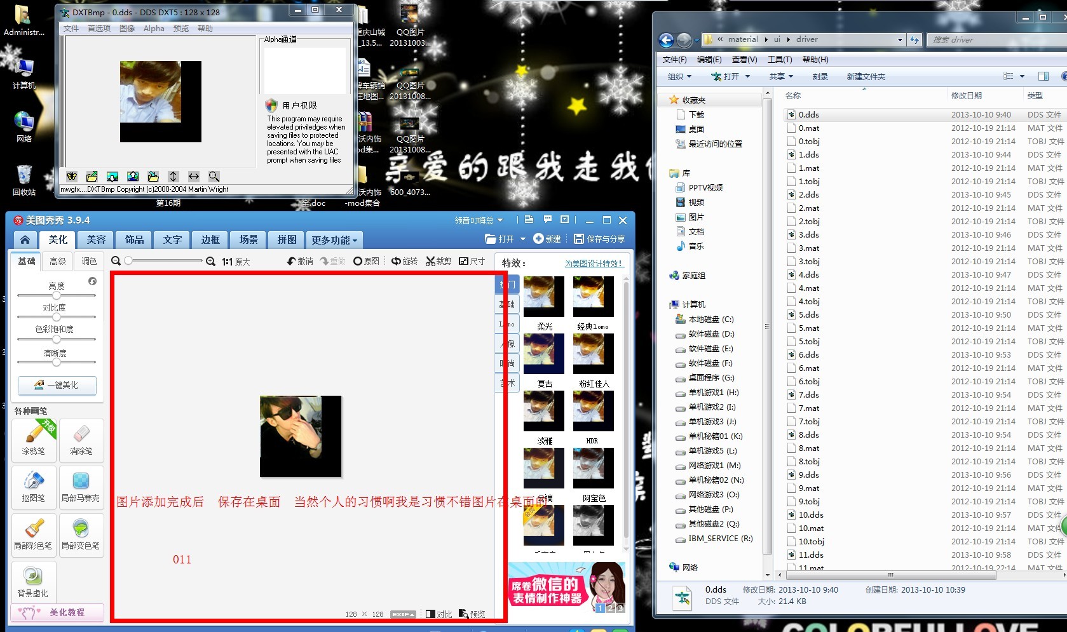Click the zoom in magnifier in Meitu
This screenshot has height=632, width=1067.
211,261
